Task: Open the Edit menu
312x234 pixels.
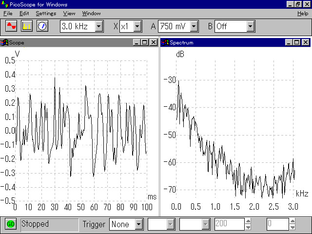Action: coord(24,13)
